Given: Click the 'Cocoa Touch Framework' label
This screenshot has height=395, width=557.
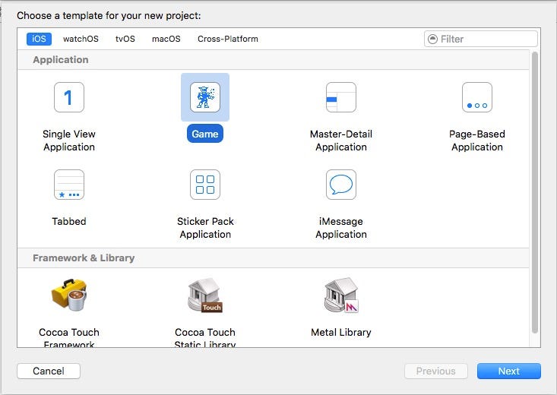Looking at the screenshot, I should click(x=69, y=337).
